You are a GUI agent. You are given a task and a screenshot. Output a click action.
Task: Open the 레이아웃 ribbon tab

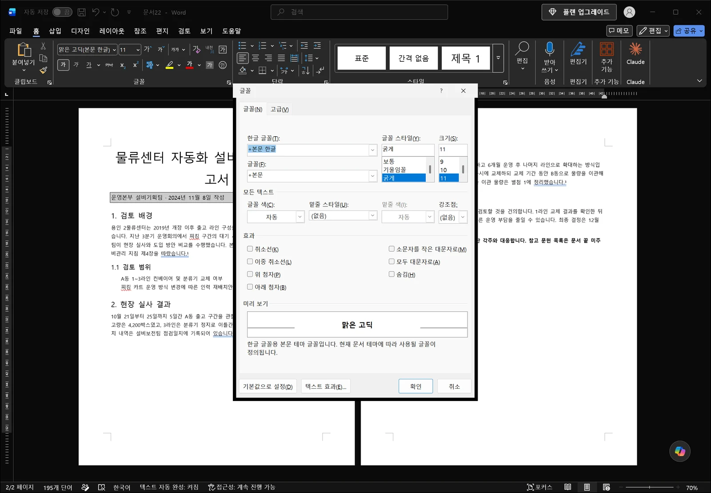112,31
